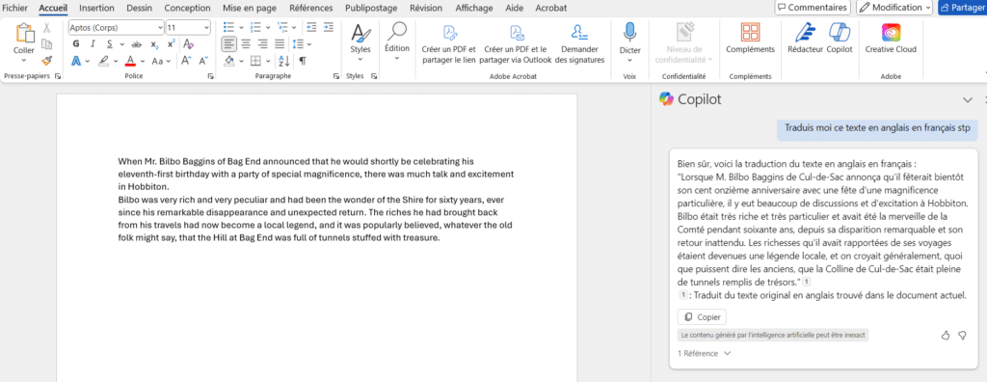Click Créer un PDF et partager le lien

[x=449, y=43]
